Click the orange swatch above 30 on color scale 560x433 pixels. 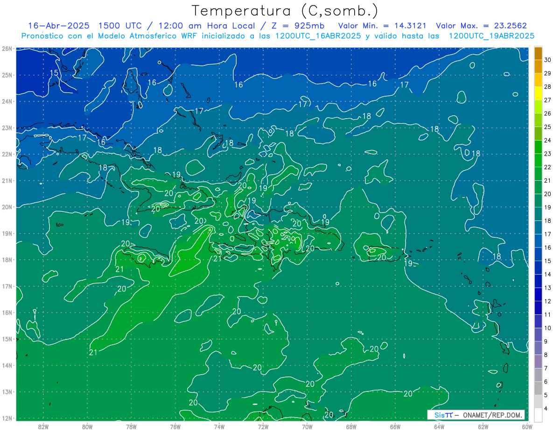(x=538, y=53)
